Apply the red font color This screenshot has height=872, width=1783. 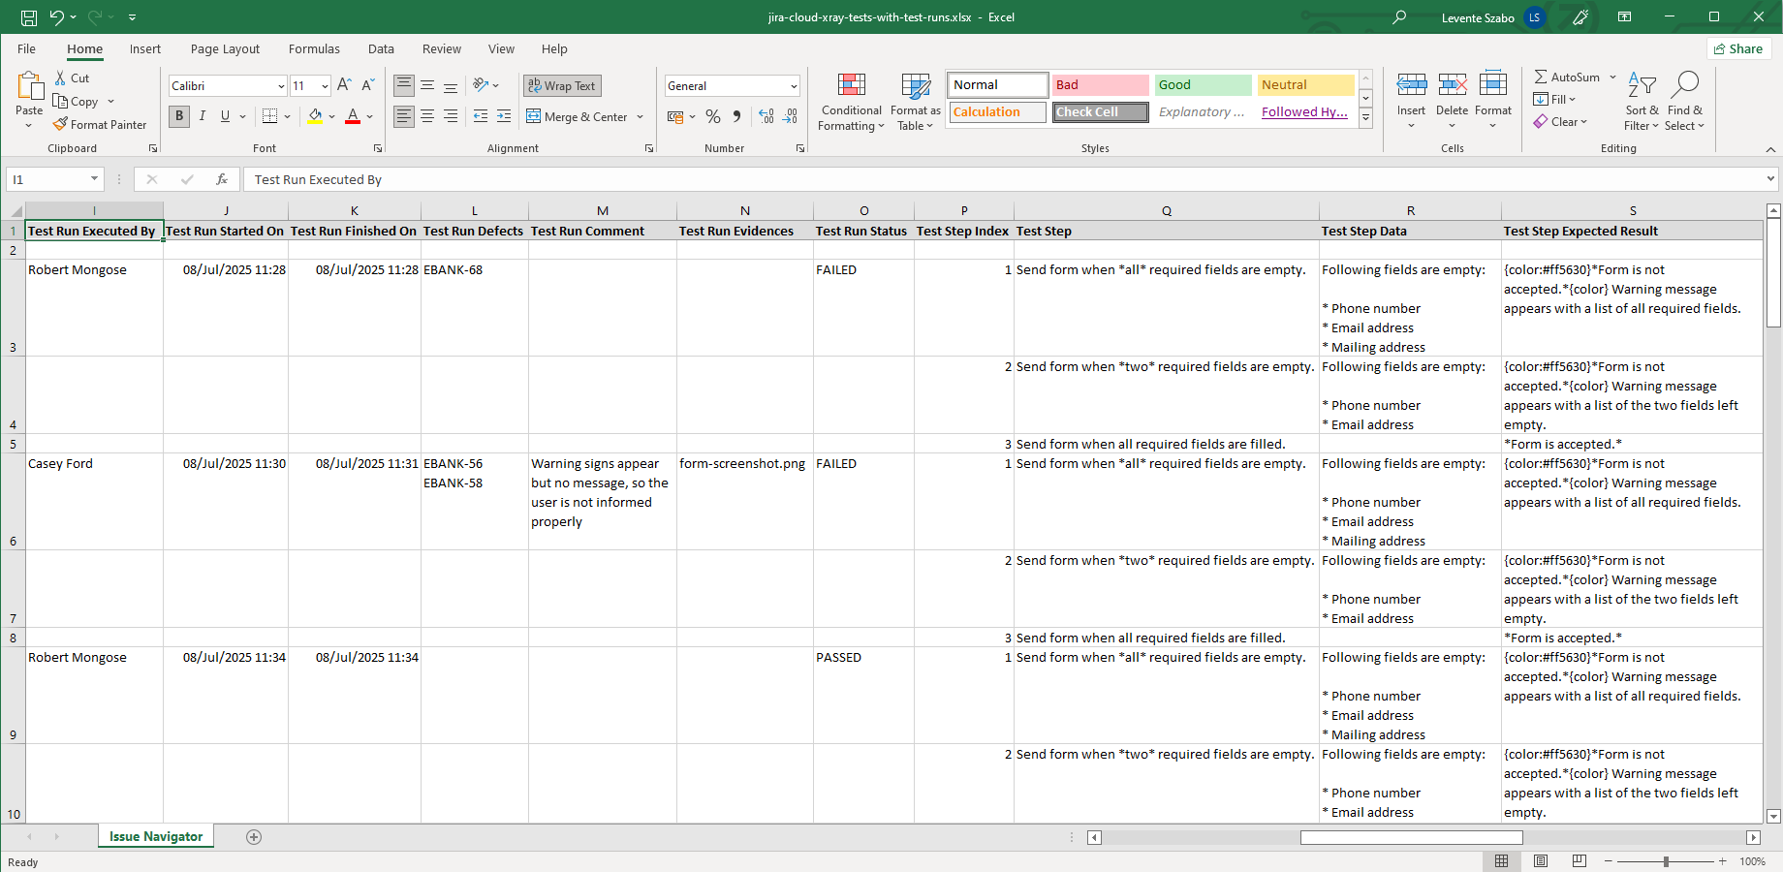tap(353, 116)
